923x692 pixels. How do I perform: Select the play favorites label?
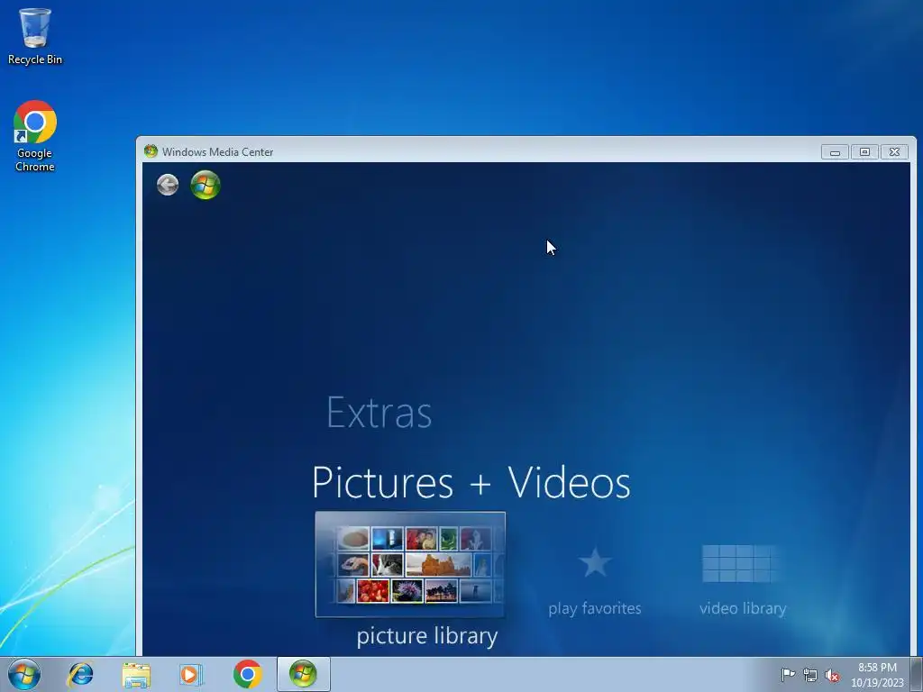point(595,608)
